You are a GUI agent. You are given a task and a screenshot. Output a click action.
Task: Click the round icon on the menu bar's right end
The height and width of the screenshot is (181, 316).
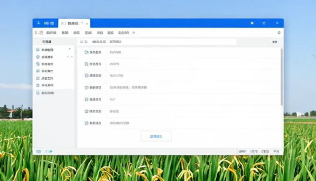click(x=279, y=33)
